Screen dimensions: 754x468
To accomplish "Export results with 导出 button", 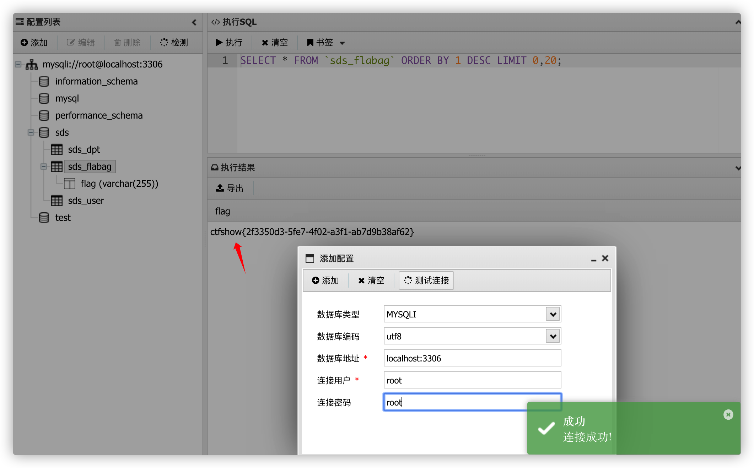I will 230,188.
